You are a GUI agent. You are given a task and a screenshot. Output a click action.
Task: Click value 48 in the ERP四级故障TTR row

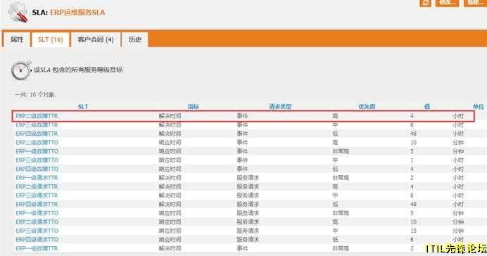tap(413, 134)
